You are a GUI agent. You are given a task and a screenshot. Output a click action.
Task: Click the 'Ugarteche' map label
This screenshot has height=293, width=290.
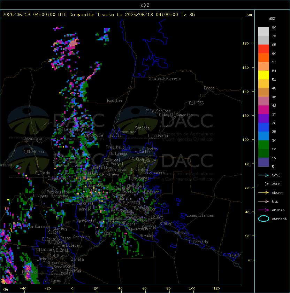tap(86, 221)
